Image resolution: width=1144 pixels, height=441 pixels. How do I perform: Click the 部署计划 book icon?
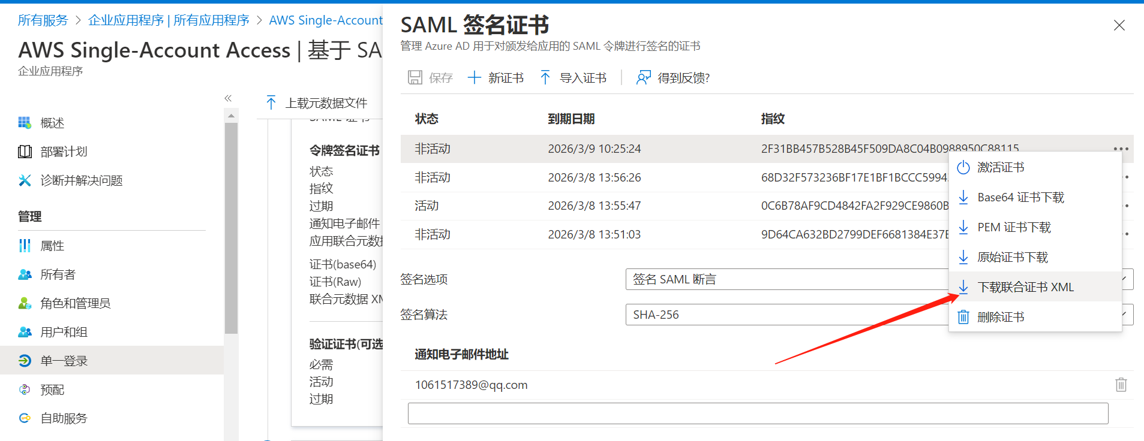pyautogui.click(x=25, y=152)
